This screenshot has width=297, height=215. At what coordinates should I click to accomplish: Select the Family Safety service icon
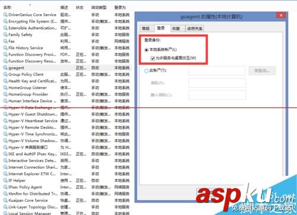[x=5, y=34]
